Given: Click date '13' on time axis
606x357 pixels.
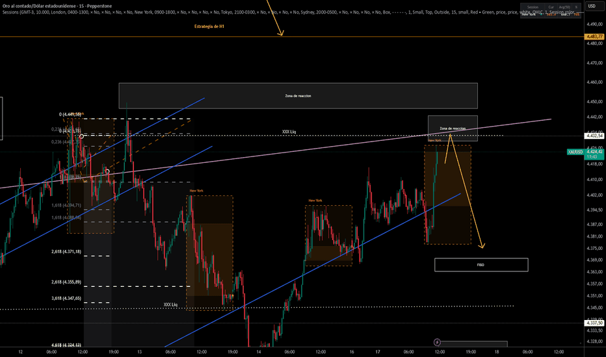Looking at the screenshot, I should pyautogui.click(x=140, y=352).
